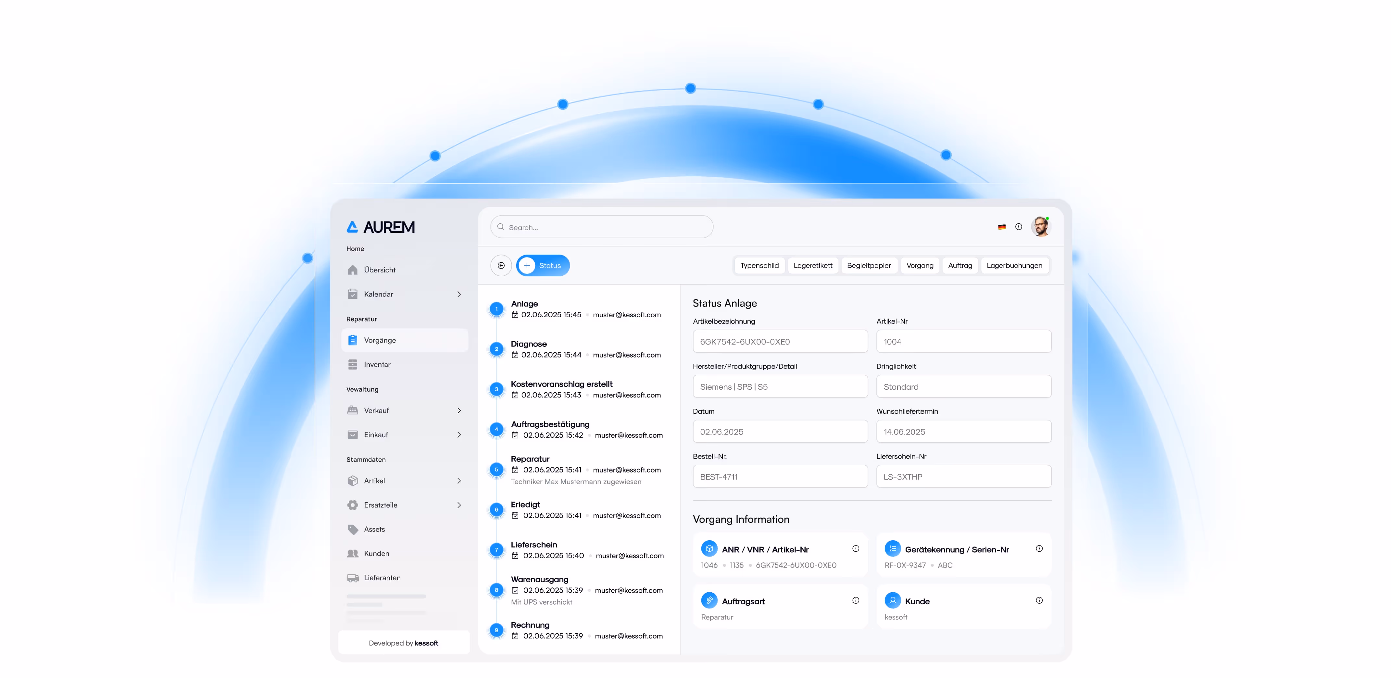Image resolution: width=1391 pixels, height=678 pixels.
Task: Open Übersicht home icon
Action: pos(353,270)
